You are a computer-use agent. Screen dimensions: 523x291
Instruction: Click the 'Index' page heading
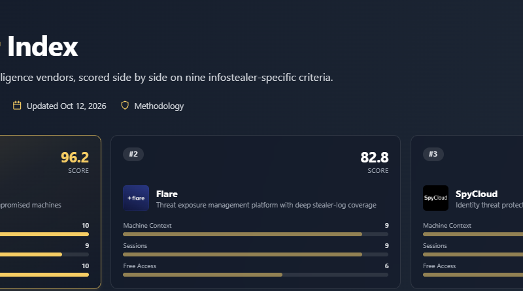click(x=42, y=46)
